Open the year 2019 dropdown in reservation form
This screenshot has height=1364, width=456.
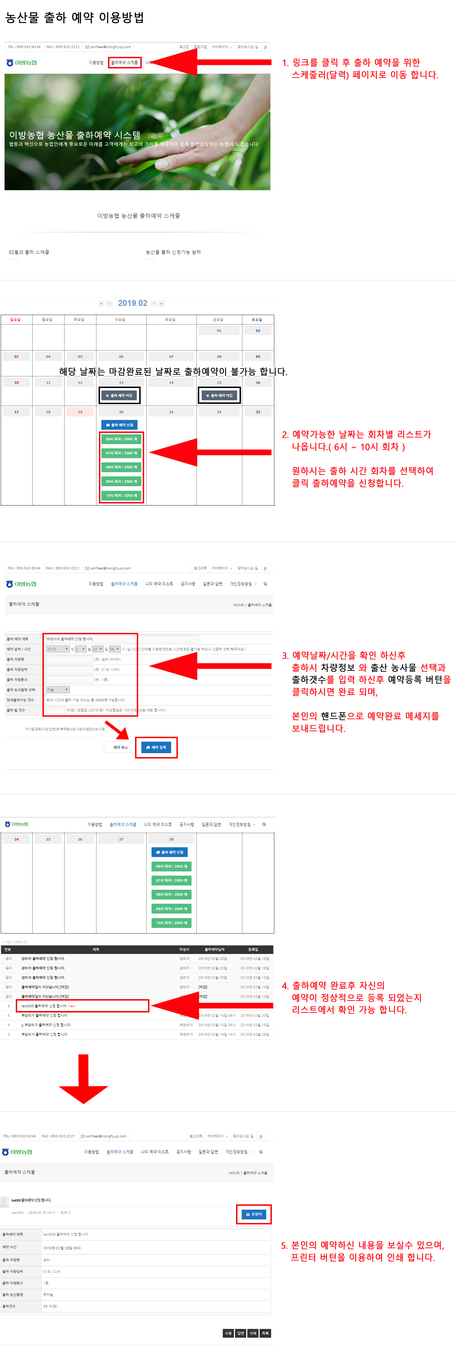[x=58, y=649]
